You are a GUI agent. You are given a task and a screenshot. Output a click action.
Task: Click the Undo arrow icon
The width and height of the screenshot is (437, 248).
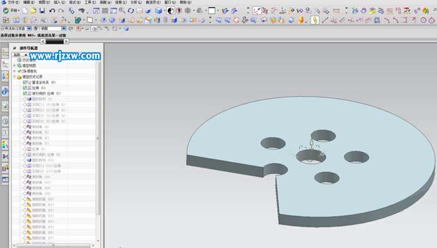(x=52, y=11)
